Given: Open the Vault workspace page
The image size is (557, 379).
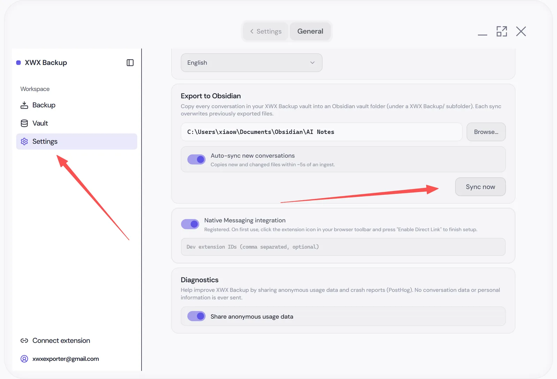Looking at the screenshot, I should 77,123.
